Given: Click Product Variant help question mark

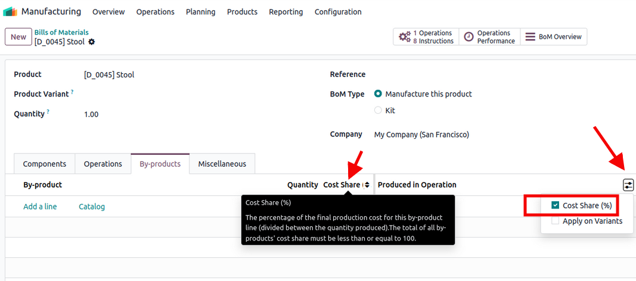Looking at the screenshot, I should 72,92.
